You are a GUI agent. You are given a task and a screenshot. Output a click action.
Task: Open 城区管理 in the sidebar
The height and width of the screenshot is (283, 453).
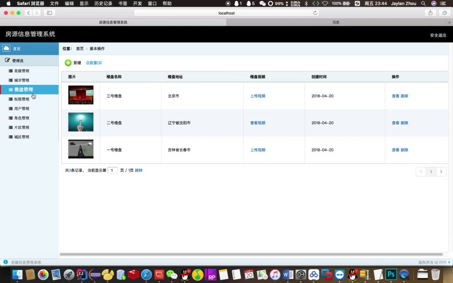[x=21, y=137]
